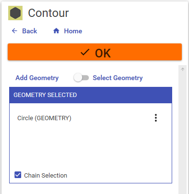Confirm the contour with OK button
Image resolution: width=189 pixels, height=194 pixels.
tap(95, 52)
